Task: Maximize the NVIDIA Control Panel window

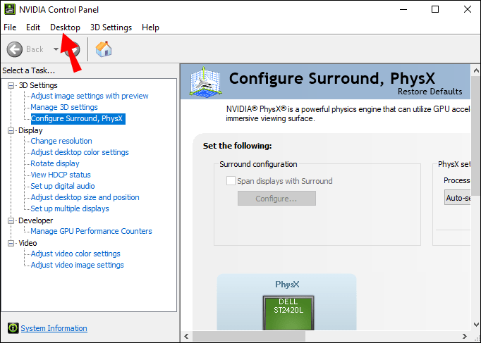Action: [435, 9]
